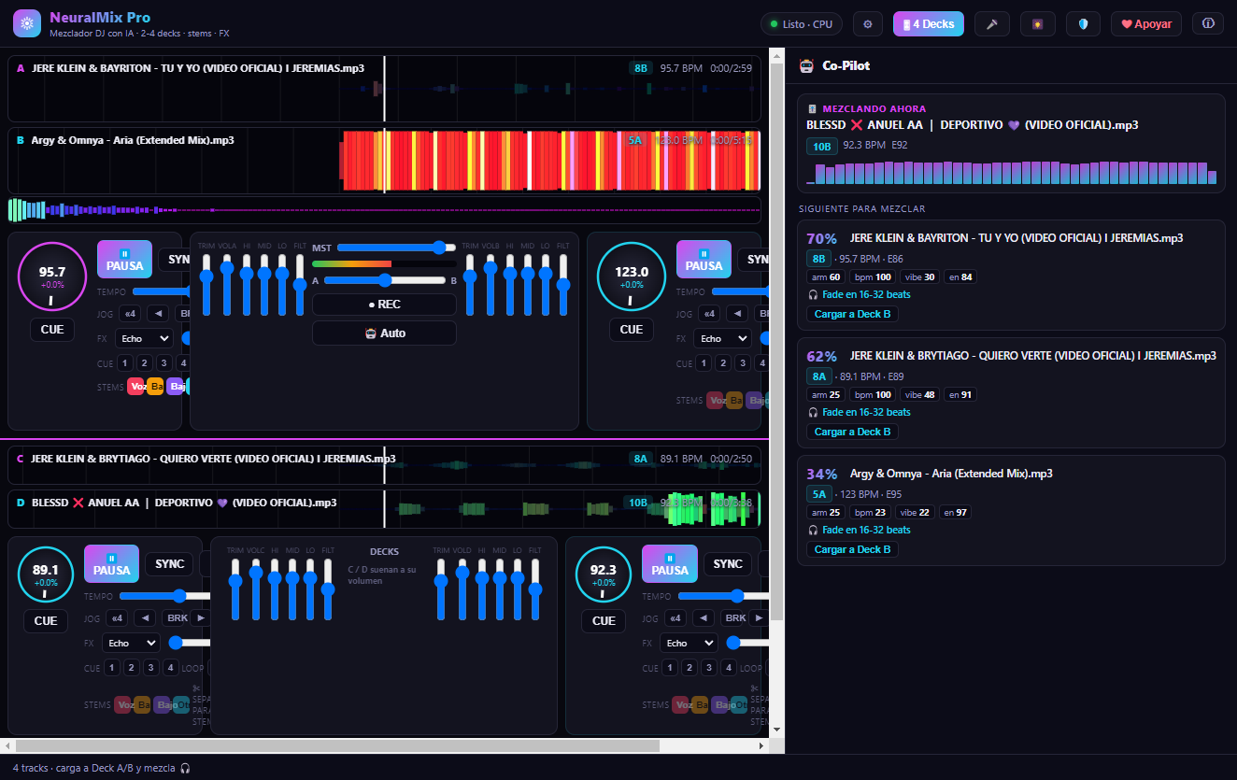This screenshot has height=780, width=1237.
Task: Click Deck B jog backward arrow
Action: coord(737,314)
